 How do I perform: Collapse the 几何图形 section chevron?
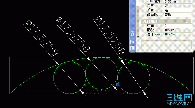pos(187,22)
